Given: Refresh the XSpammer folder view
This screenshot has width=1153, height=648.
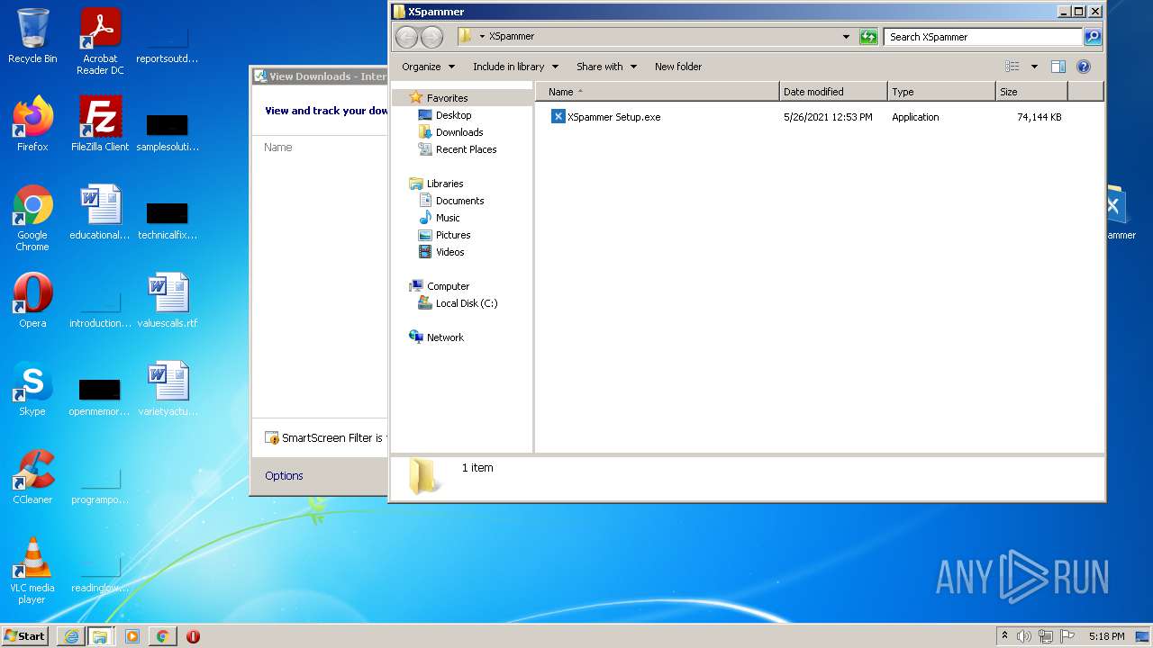Looking at the screenshot, I should 868,37.
